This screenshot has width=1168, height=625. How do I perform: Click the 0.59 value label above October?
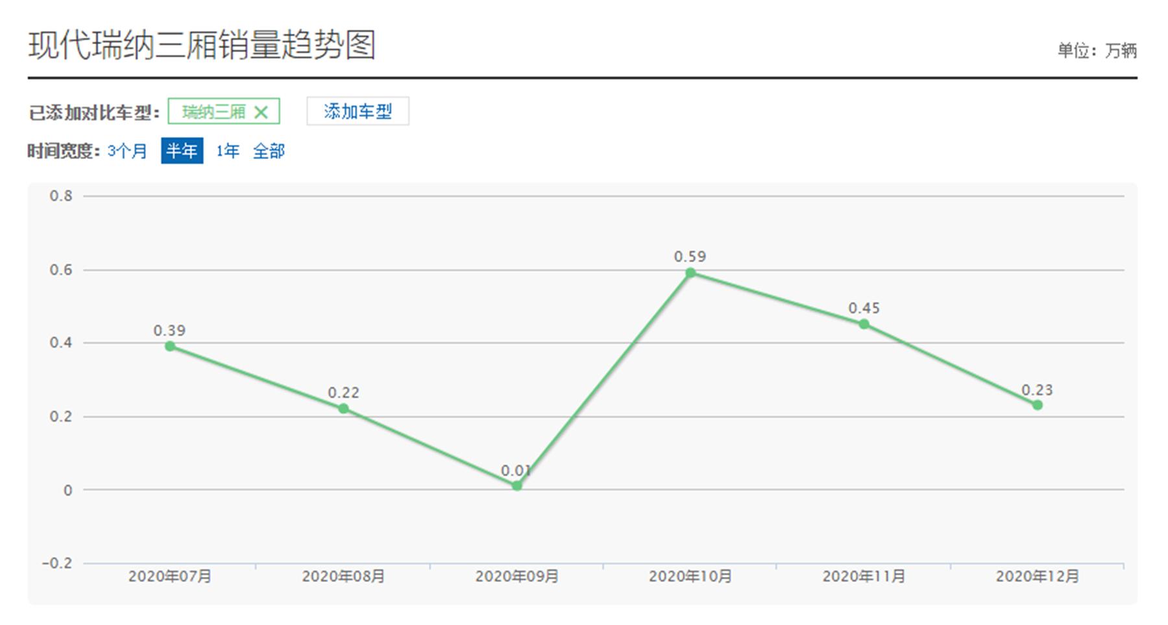(x=690, y=257)
